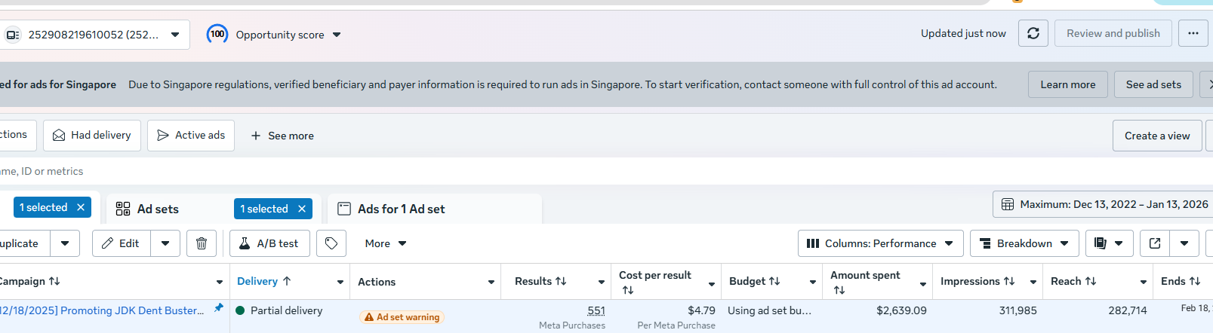The image size is (1213, 333).
Task: Click the Create a view button
Action: (1156, 136)
